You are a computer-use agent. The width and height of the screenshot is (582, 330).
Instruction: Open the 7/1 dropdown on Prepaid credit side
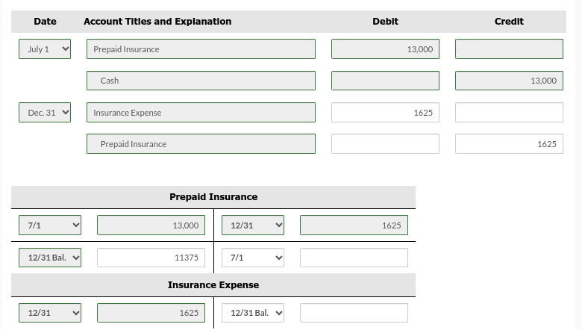[253, 258]
